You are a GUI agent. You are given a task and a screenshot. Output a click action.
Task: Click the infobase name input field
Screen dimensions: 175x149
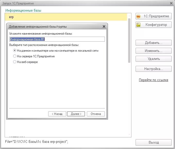coord(57,39)
